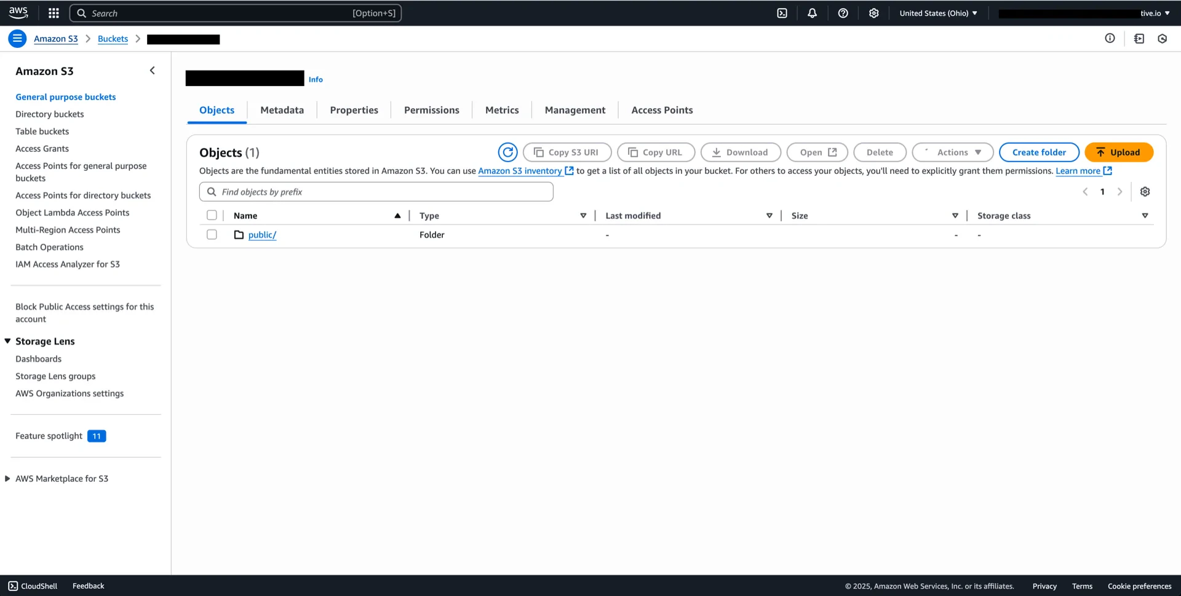Screen dimensions: 1181x596
Task: Click the Upload button
Action: click(x=1119, y=152)
